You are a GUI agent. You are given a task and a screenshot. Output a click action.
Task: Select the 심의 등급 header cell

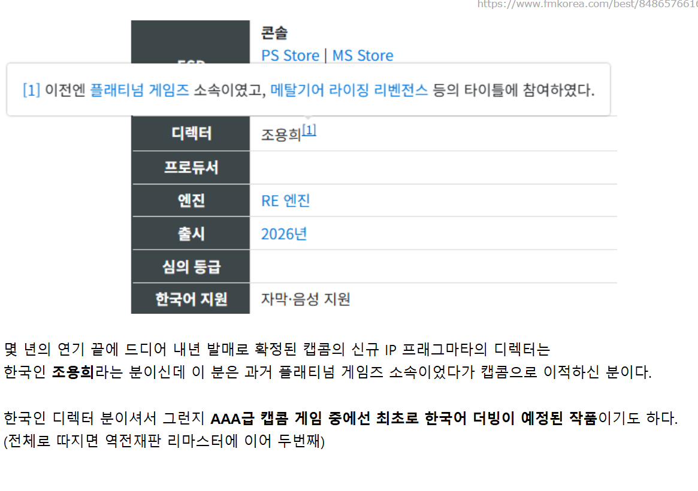191,266
